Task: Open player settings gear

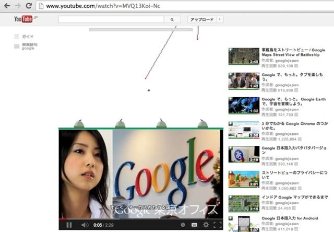Action: 206,225
